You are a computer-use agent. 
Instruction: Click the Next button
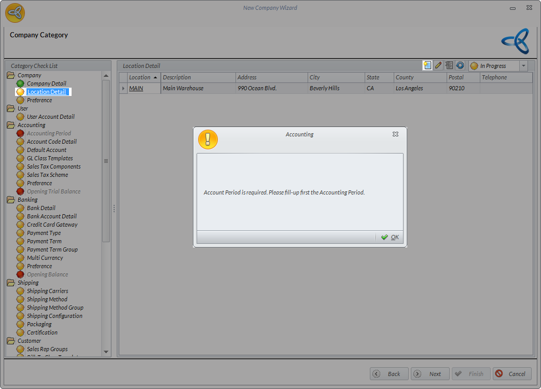[x=430, y=374]
